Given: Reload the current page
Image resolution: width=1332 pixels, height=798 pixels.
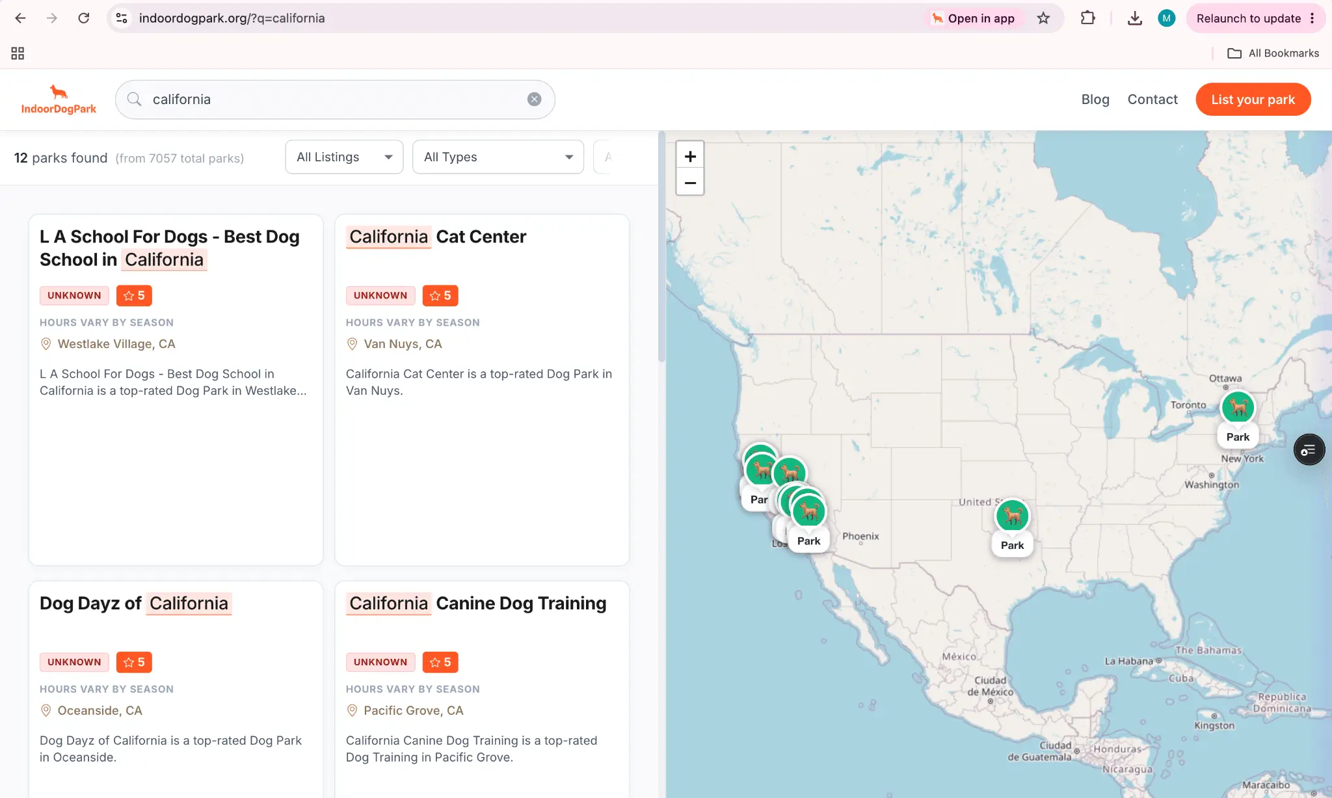Looking at the screenshot, I should click(x=84, y=18).
